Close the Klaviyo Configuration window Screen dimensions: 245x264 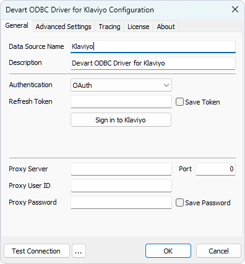(235, 9)
